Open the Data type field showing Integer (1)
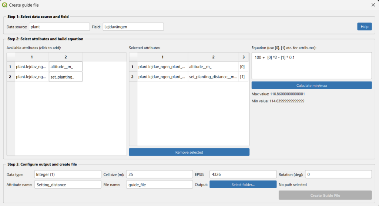Image resolution: width=379 pixels, height=206 pixels. point(67,174)
